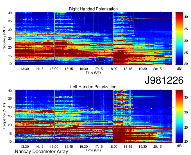Click the 14:15 time tick on Right Handed plot
191x155 pixels.
pos(39,69)
